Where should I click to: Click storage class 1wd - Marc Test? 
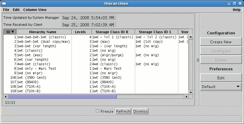(x=107, y=69)
